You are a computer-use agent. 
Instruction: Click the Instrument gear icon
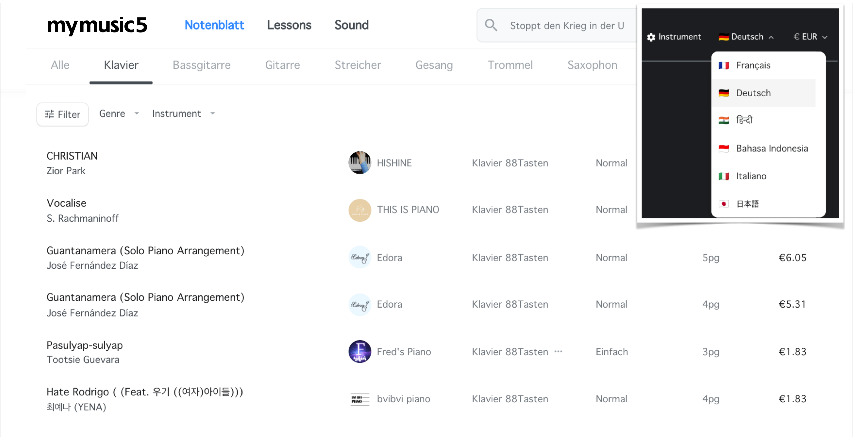pyautogui.click(x=651, y=37)
